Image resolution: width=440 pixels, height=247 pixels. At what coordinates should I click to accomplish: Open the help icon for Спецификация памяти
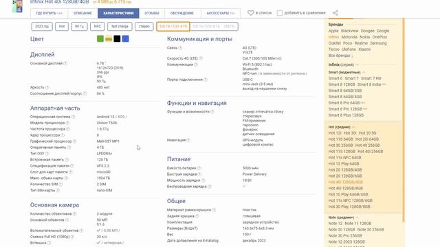72,166
